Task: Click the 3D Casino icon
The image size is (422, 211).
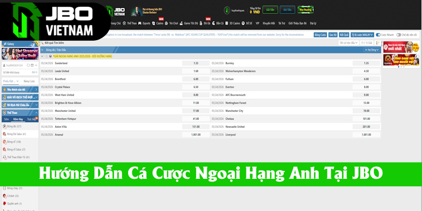Action: click(227, 23)
